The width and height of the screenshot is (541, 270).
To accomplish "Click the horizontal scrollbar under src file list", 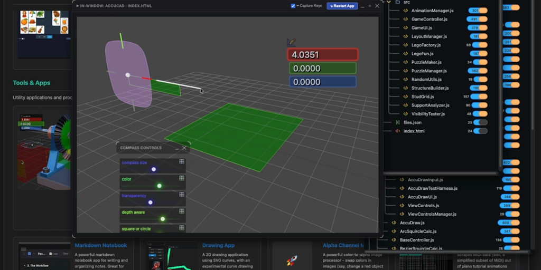I will pos(442,173).
